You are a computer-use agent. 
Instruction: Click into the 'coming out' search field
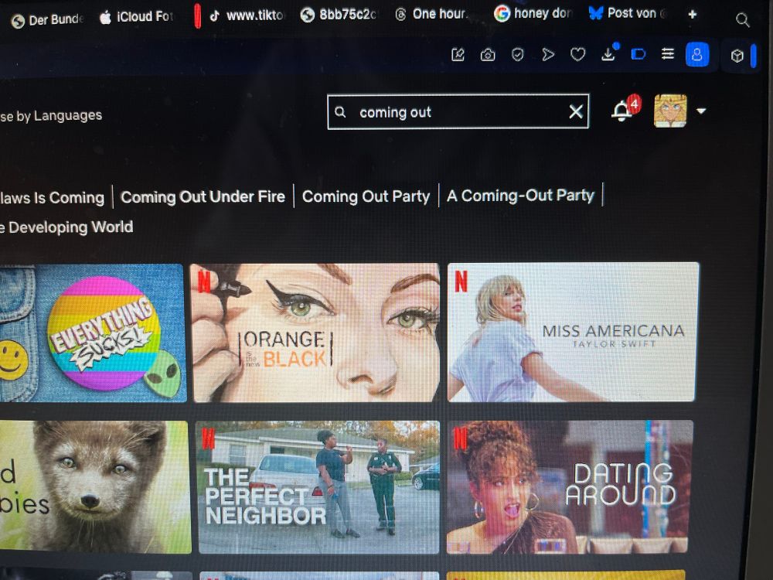click(458, 112)
